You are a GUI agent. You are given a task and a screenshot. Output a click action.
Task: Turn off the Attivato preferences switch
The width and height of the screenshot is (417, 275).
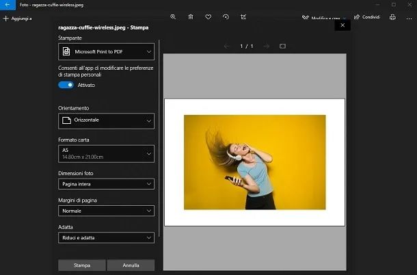tap(66, 86)
